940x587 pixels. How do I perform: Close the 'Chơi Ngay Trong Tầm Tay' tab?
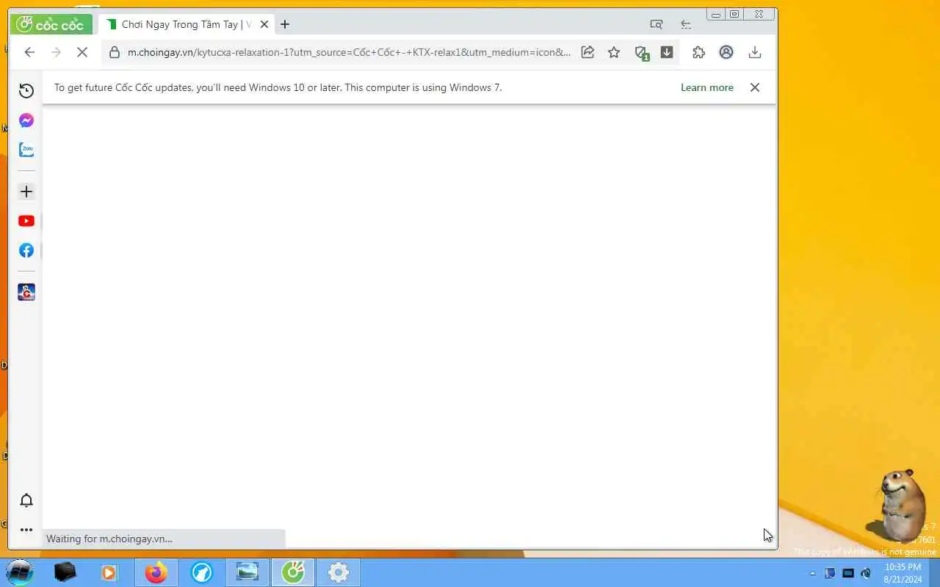point(264,24)
